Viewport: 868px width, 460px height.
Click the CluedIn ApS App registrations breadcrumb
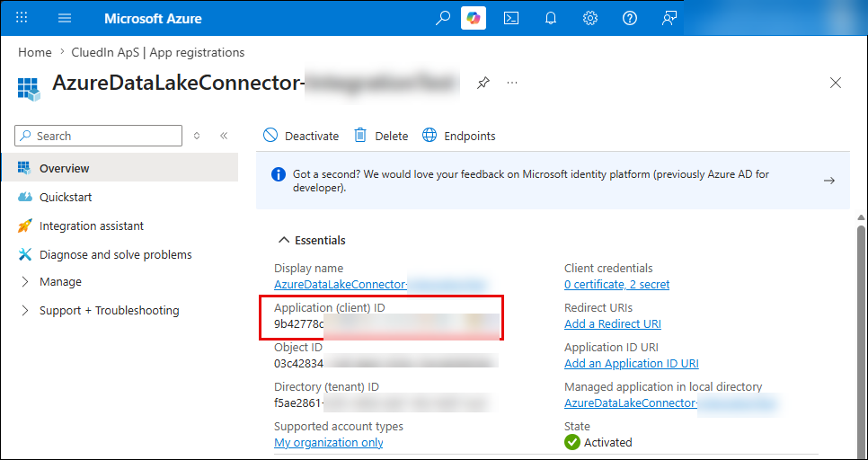coord(158,53)
